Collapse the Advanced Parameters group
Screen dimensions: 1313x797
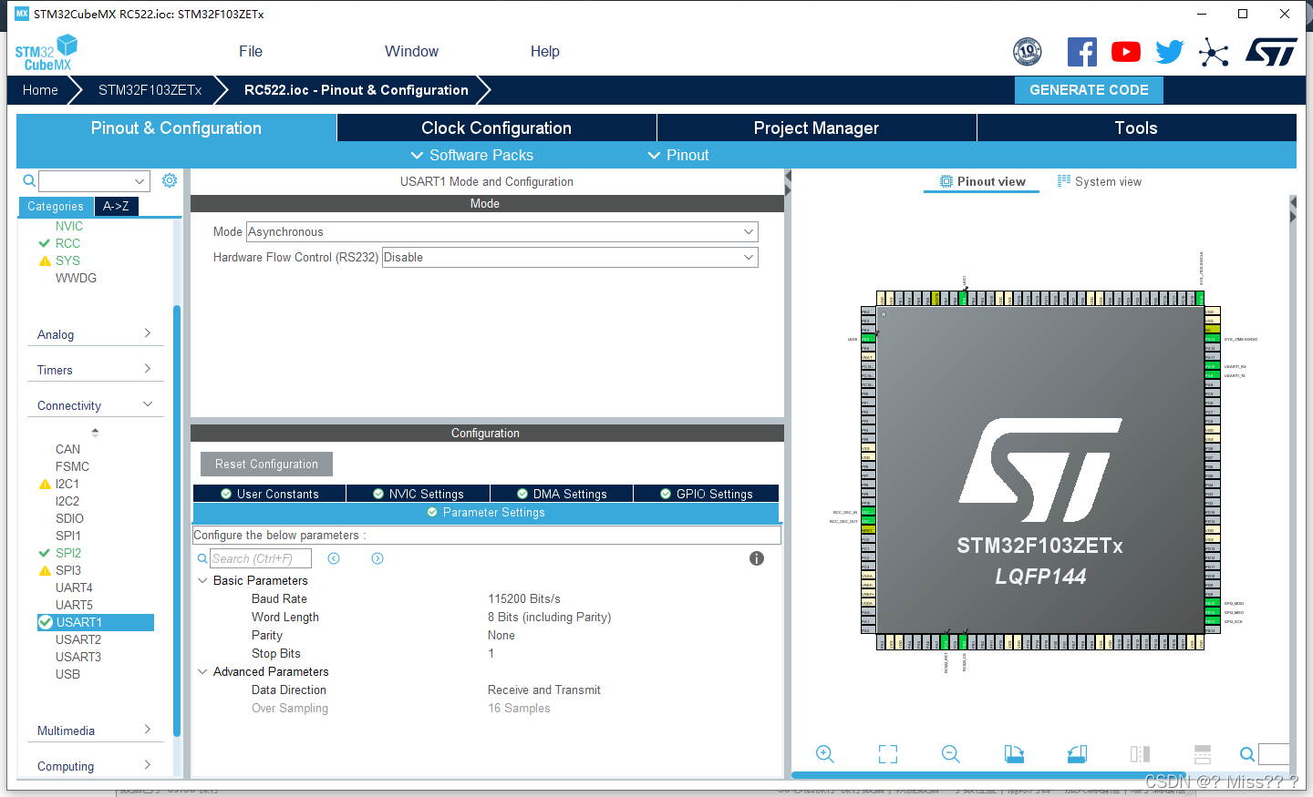click(202, 671)
